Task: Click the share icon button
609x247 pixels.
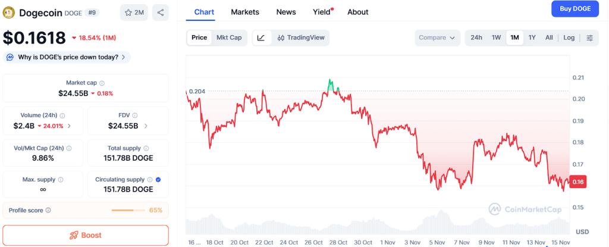Action: 161,12
